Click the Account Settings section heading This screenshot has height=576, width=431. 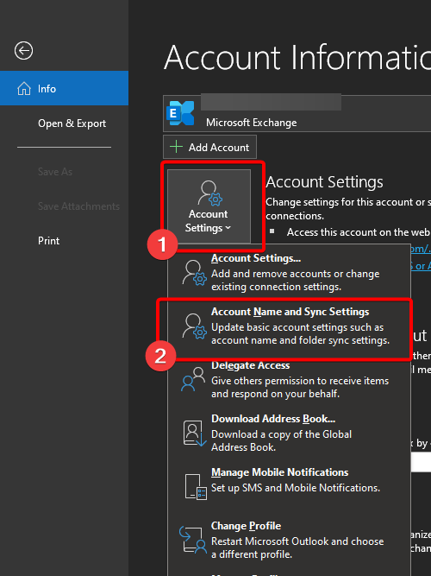coord(325,182)
